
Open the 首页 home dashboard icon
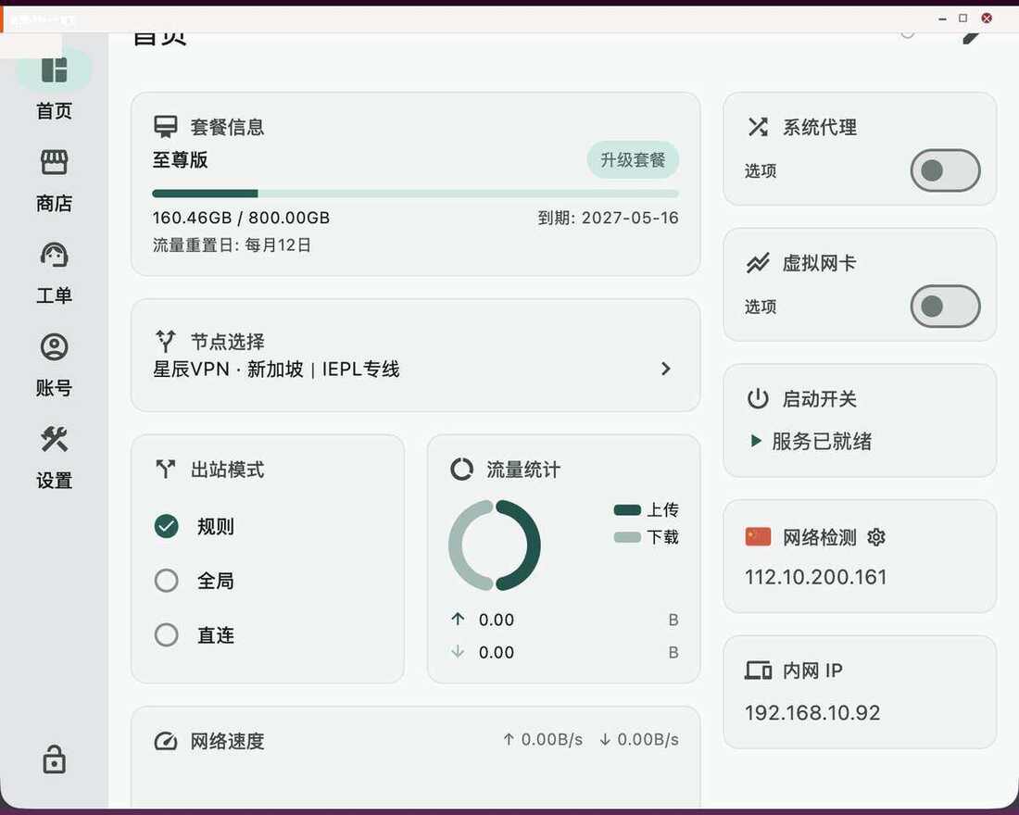pyautogui.click(x=54, y=69)
